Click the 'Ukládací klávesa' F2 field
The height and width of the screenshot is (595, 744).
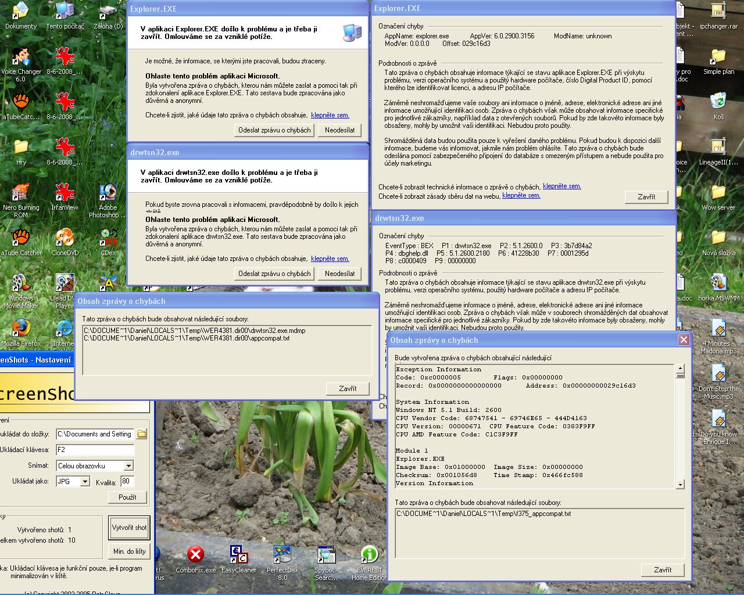pyautogui.click(x=95, y=450)
